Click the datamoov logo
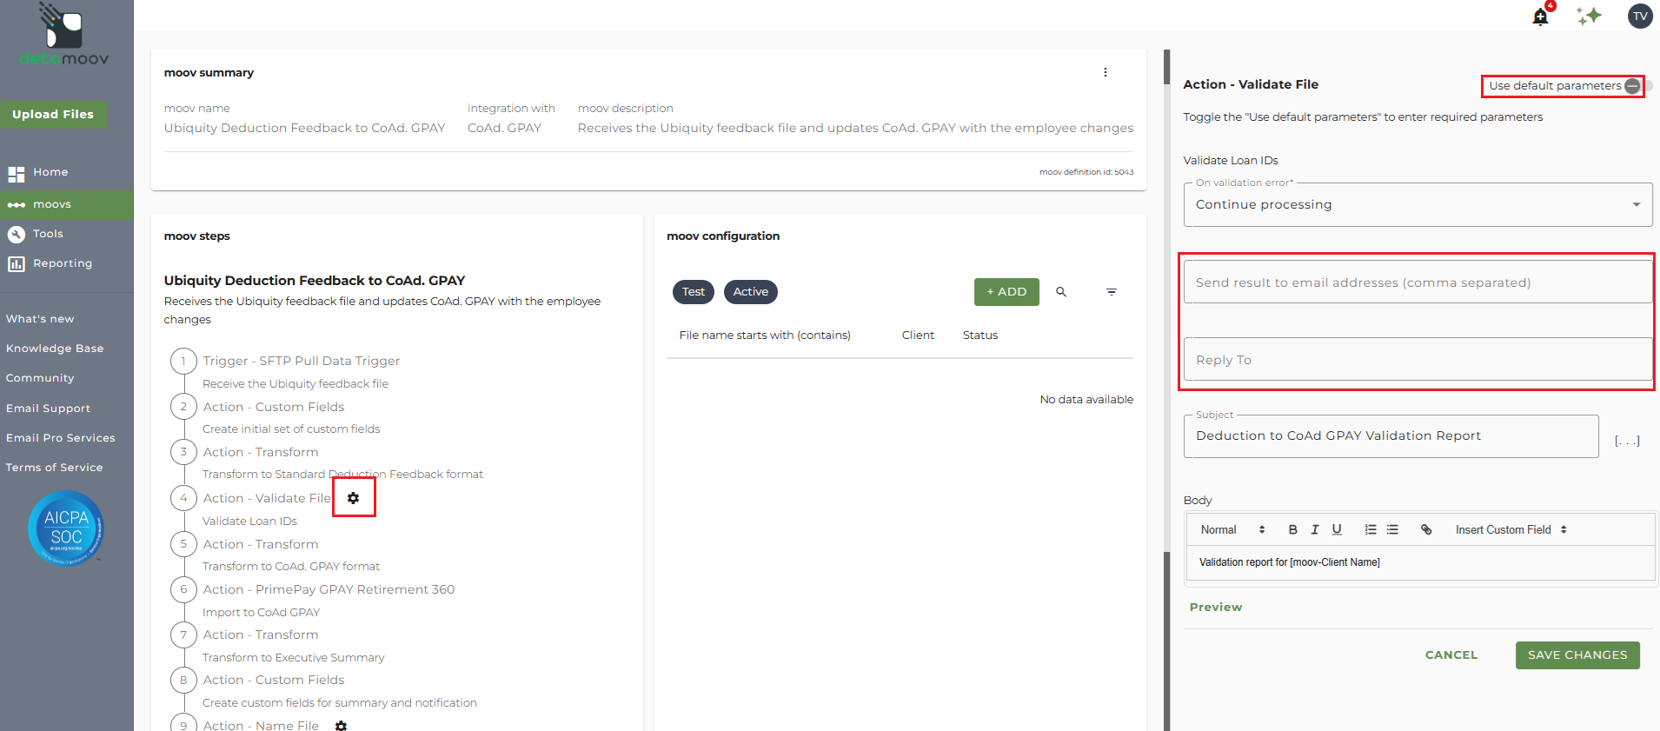 pyautogui.click(x=64, y=35)
